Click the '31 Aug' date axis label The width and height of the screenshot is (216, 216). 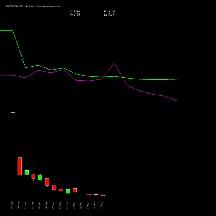point(67,205)
